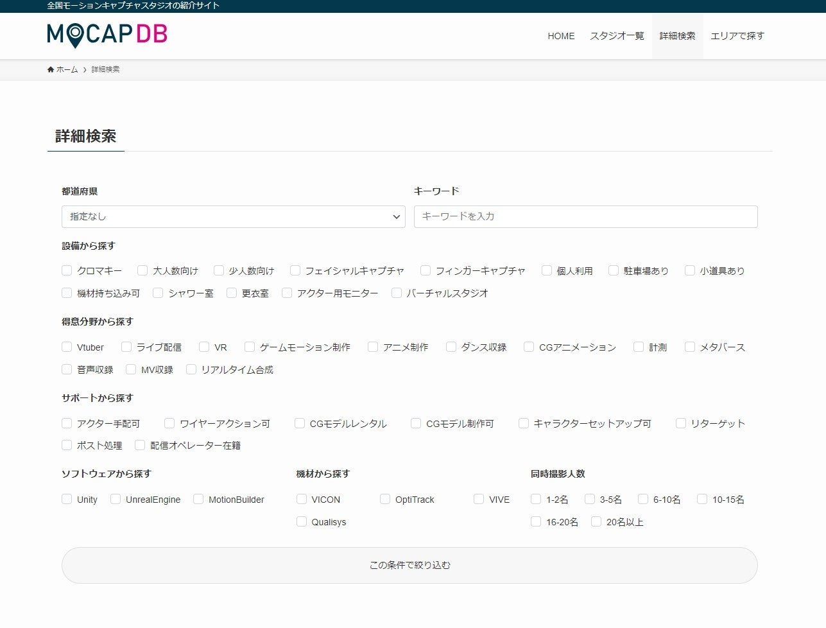This screenshot has width=826, height=628.
Task: Enable 少人数向け filter
Action: pos(219,270)
